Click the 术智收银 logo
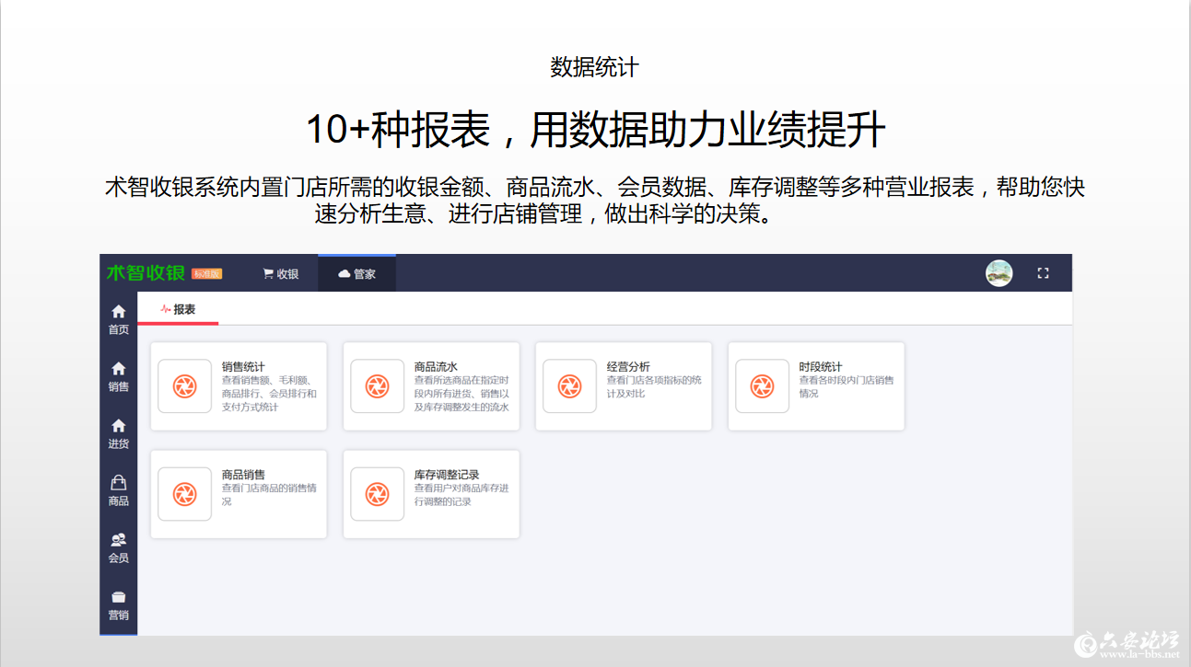Screen dimensions: 1191x667 click(x=147, y=273)
